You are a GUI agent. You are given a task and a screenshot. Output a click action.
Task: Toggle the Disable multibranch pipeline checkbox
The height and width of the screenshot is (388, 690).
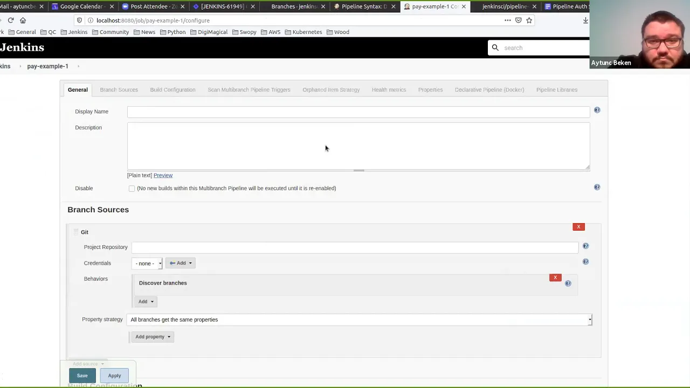[x=132, y=189]
